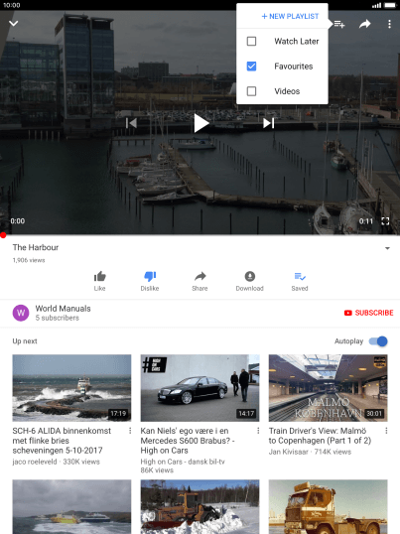Screen dimensions: 400x534
Task: Uncheck the Favourites checkbox
Action: pos(251,67)
